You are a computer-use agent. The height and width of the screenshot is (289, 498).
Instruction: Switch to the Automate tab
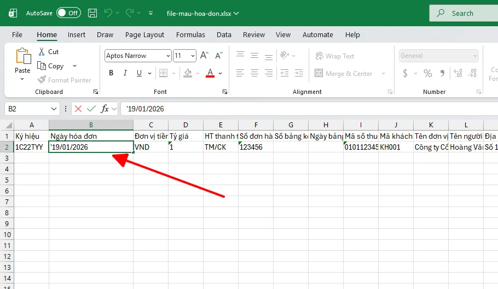point(317,34)
